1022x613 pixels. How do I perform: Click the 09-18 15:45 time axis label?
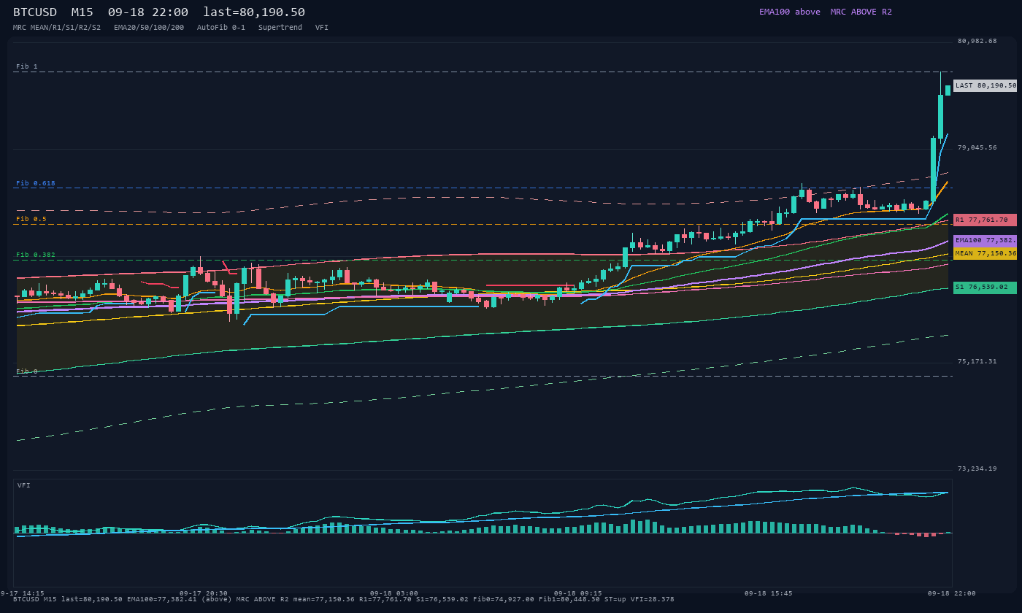point(769,593)
